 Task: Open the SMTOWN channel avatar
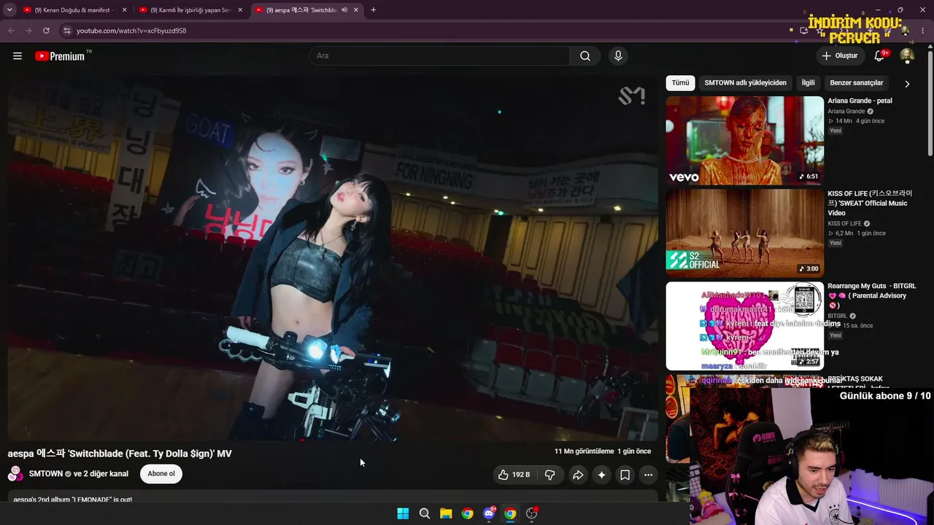(15, 474)
